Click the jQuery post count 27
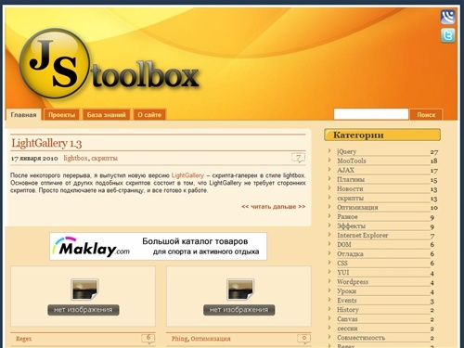This screenshot has width=464, height=348. (x=434, y=152)
